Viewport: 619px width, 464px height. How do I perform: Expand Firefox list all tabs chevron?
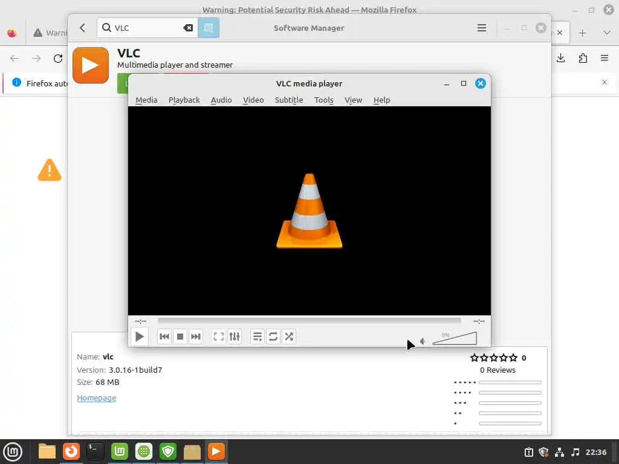click(x=607, y=33)
